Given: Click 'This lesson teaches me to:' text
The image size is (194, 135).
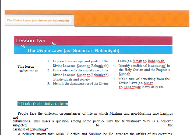Looking at the screenshot, I should tap(28, 68).
